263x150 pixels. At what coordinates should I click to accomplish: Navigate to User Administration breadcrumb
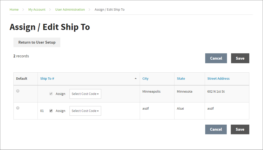(x=70, y=10)
